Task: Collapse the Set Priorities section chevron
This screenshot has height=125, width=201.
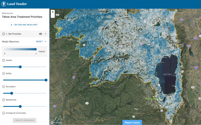Action: point(46,34)
